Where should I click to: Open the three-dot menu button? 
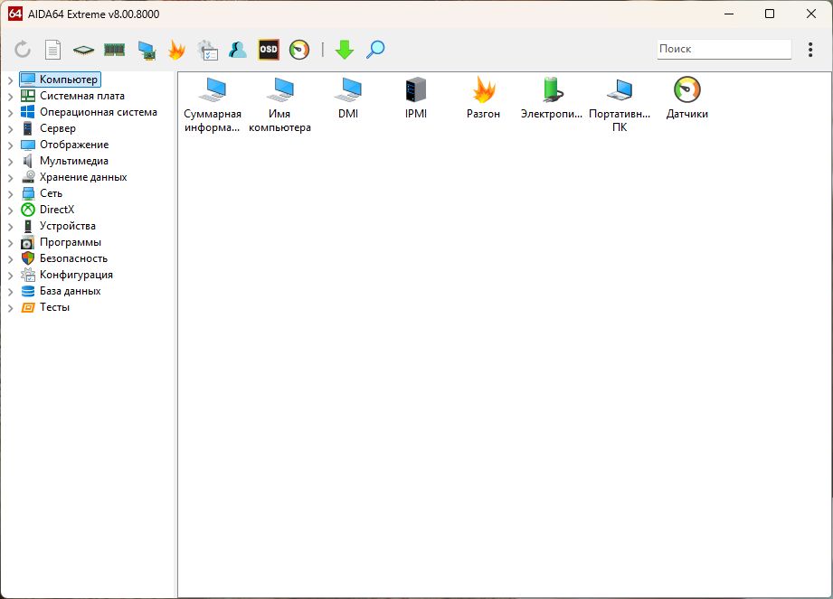(810, 50)
